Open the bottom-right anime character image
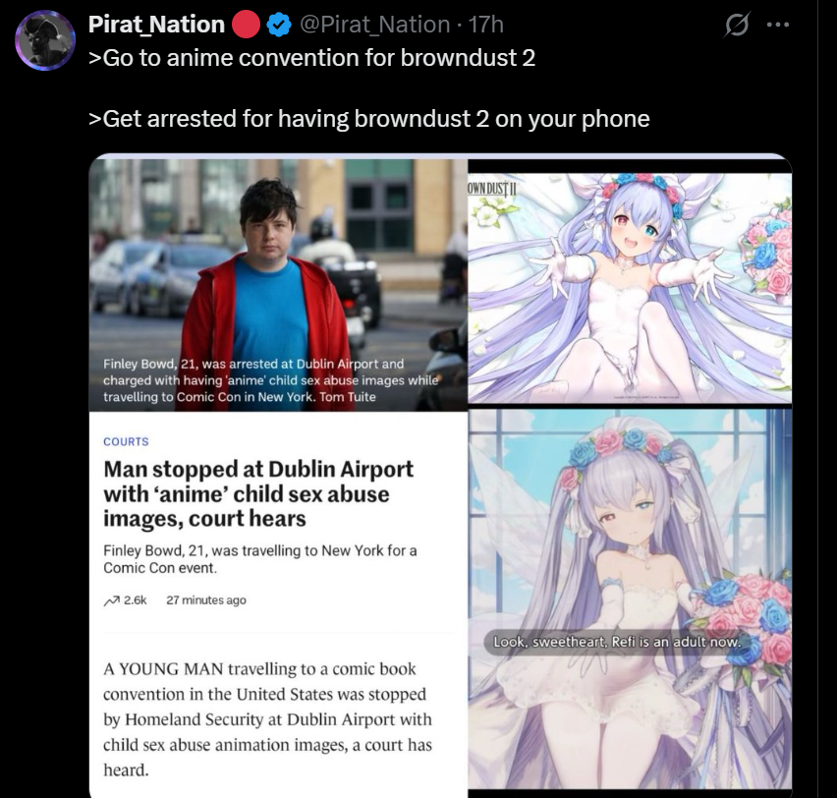The height and width of the screenshot is (798, 837). point(630,600)
